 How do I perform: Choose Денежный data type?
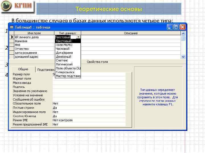[x=68, y=57]
